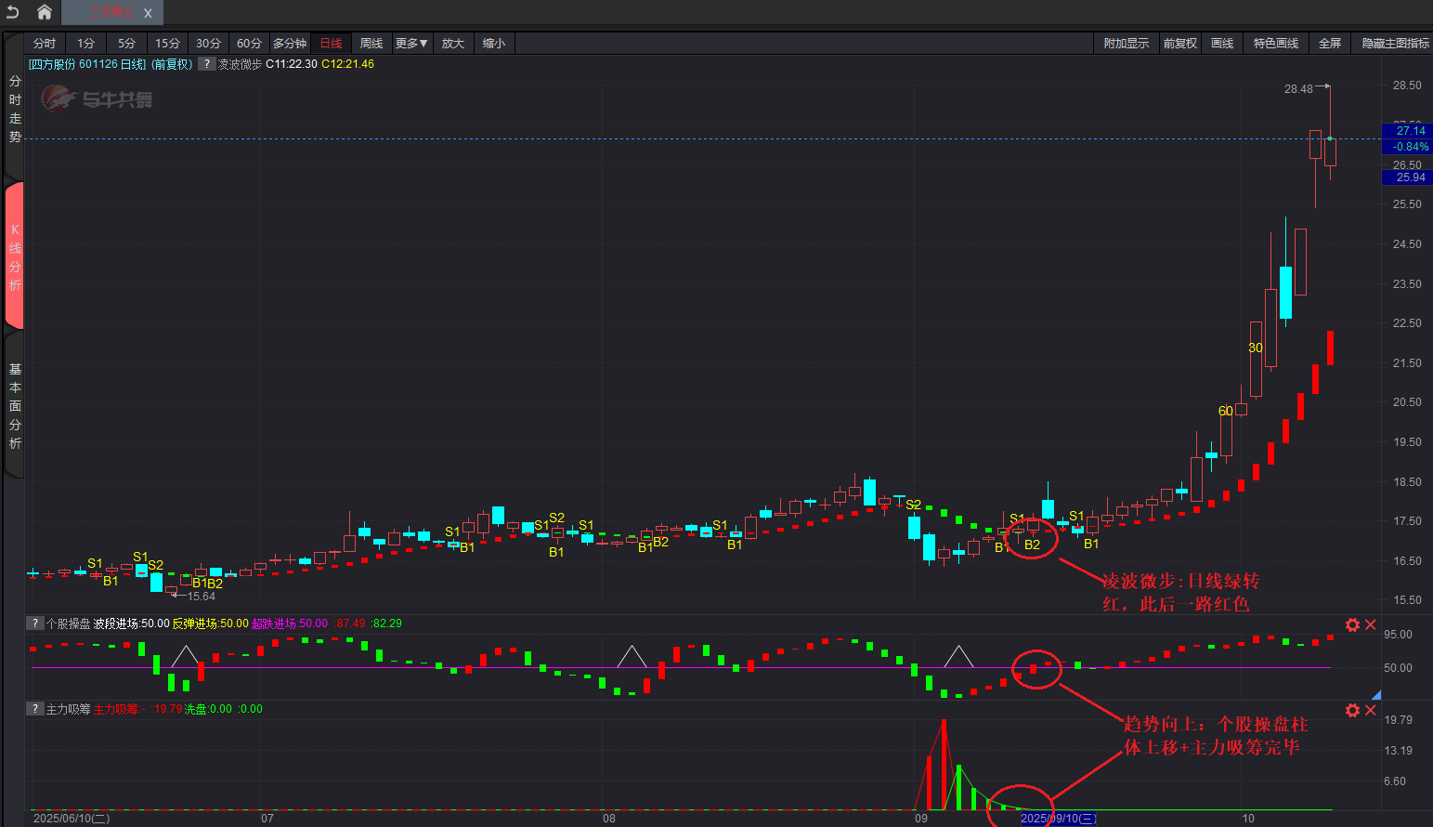Select the 基本面分析 side tab
The height and width of the screenshot is (827, 1433).
15,406
